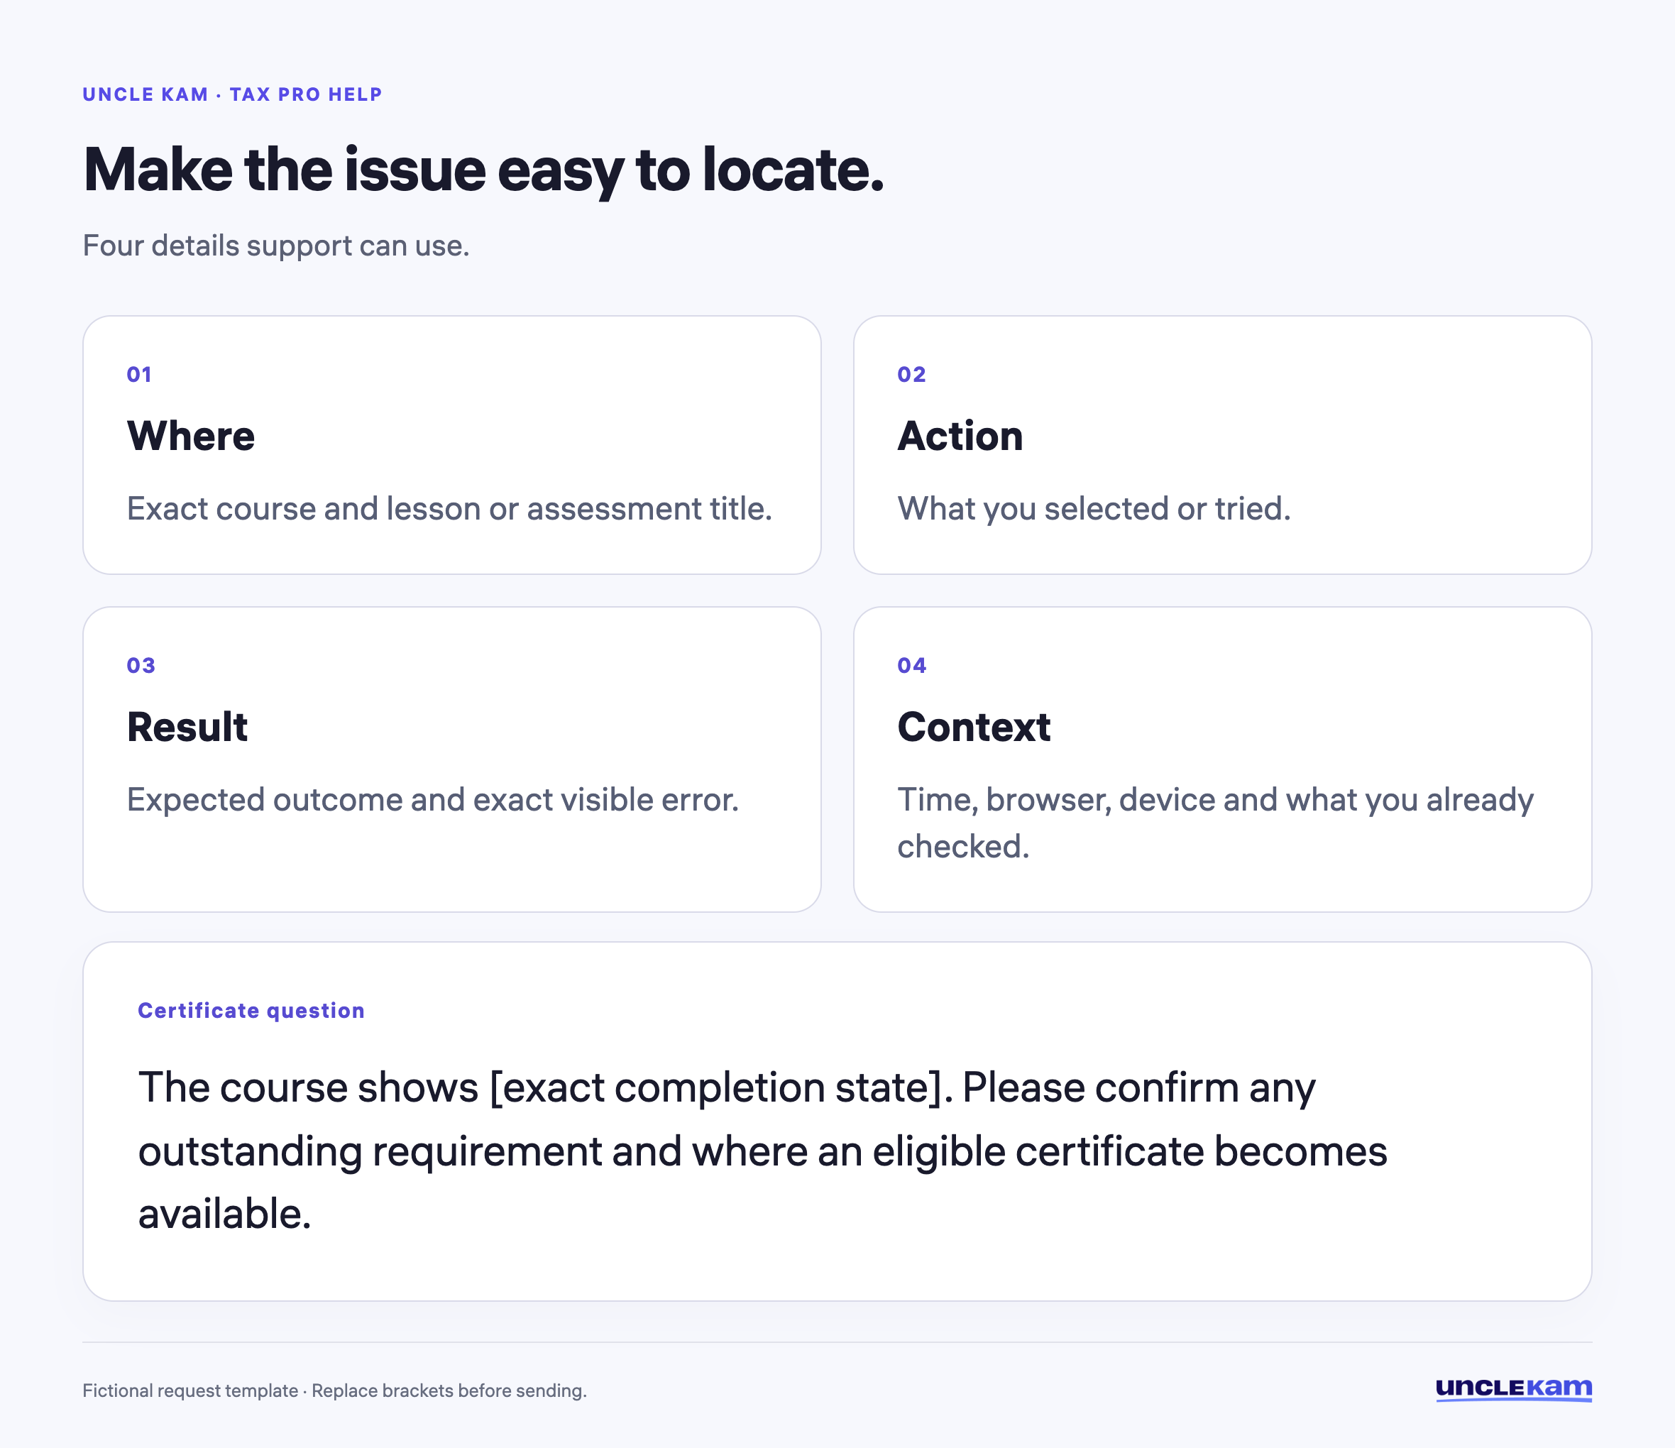Click the subtitle "Four details support can use."
Screen dimensions: 1675x1448
pos(277,246)
